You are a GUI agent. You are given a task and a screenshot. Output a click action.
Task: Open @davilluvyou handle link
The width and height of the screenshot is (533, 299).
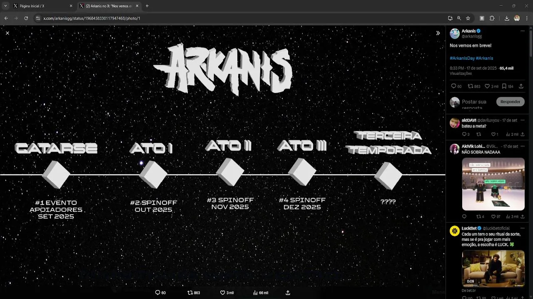(x=488, y=120)
